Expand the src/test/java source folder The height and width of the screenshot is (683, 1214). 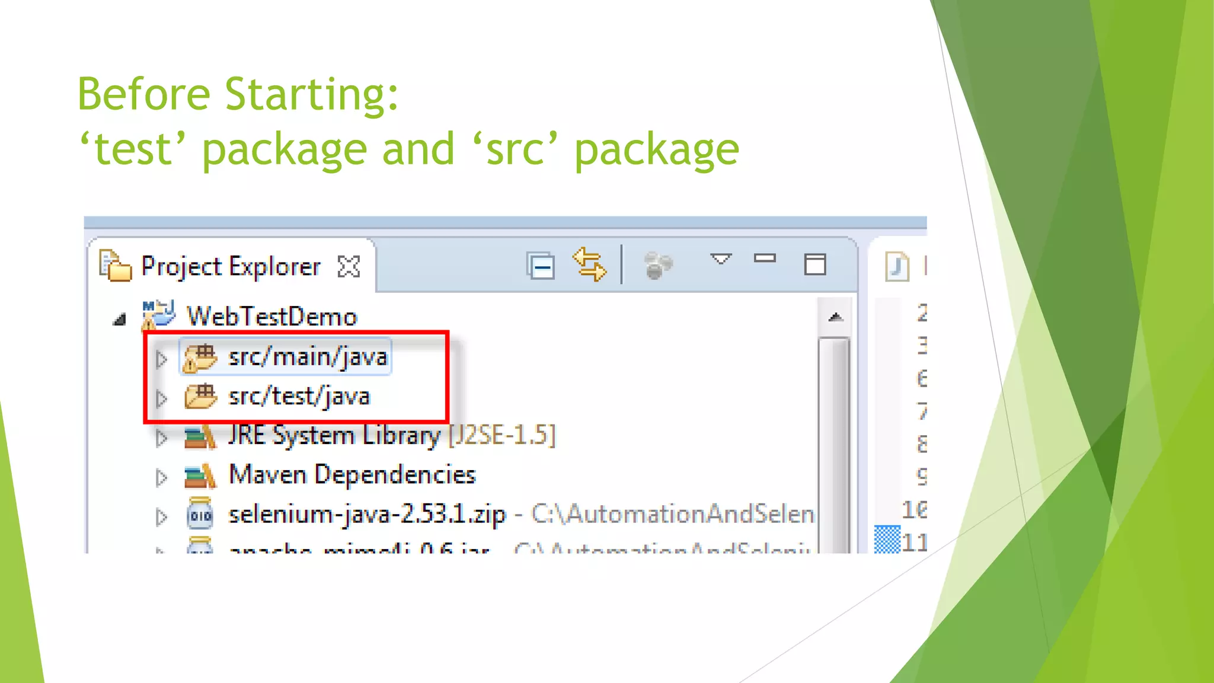[x=161, y=398]
